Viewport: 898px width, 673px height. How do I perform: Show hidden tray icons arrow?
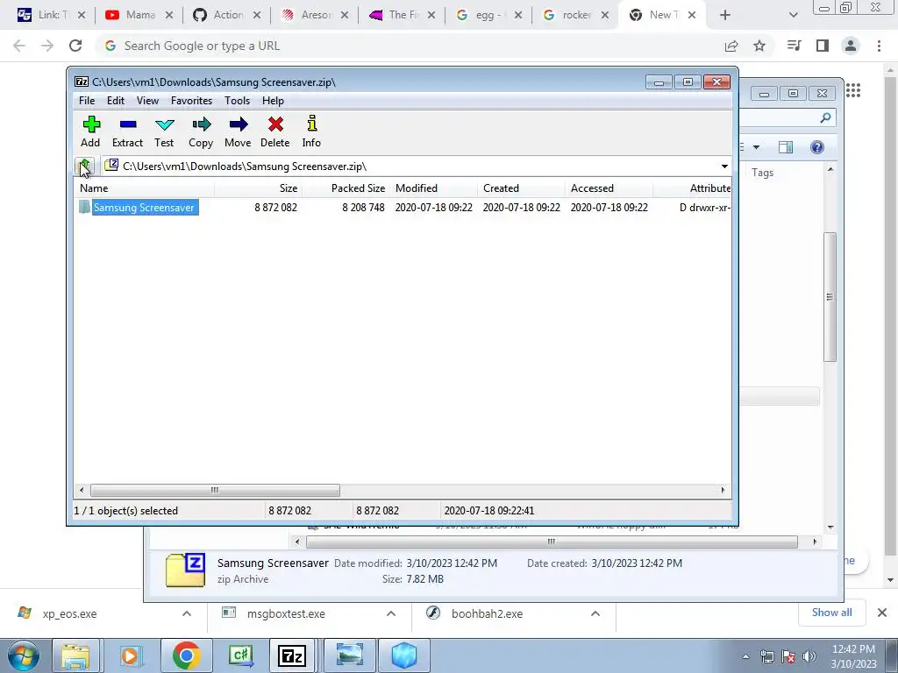(x=745, y=657)
